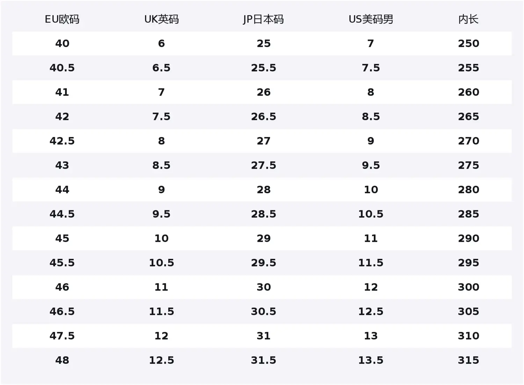Click the US美码男 column header
The width and height of the screenshot is (524, 385).
[x=371, y=19]
